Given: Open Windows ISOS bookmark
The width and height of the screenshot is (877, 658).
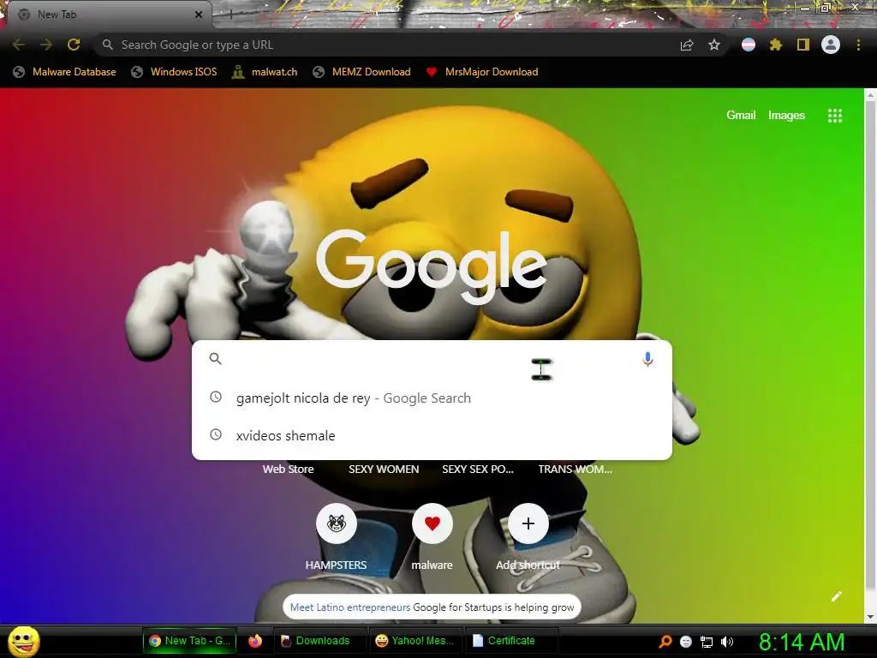Looking at the screenshot, I should (174, 72).
